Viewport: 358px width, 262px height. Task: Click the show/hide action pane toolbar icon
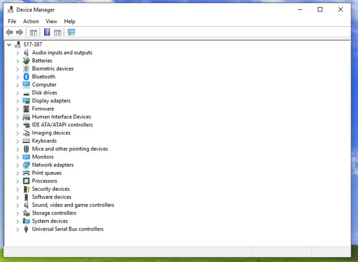(57, 33)
